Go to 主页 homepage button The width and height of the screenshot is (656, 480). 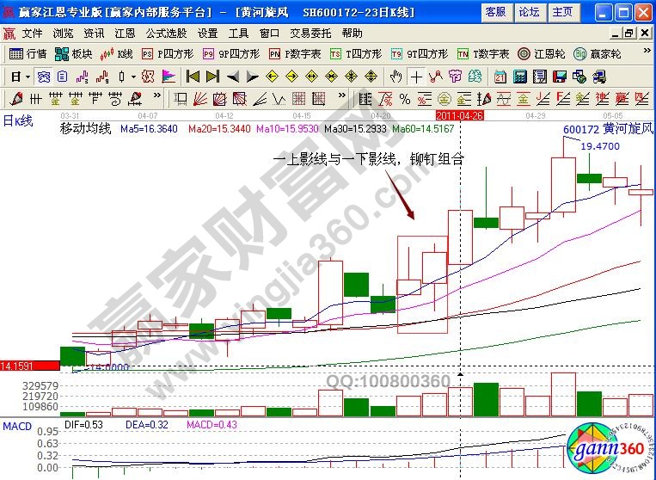tap(562, 12)
